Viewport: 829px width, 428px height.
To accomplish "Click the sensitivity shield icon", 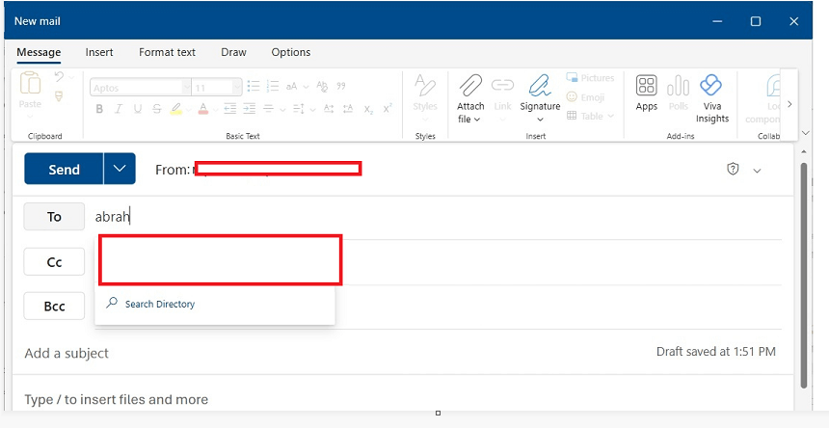I will pyautogui.click(x=733, y=169).
